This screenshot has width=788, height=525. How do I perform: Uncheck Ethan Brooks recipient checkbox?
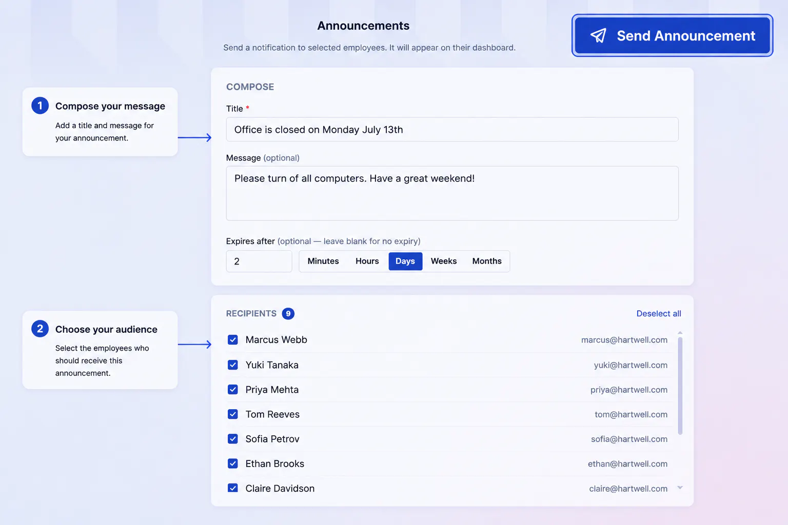233,463
